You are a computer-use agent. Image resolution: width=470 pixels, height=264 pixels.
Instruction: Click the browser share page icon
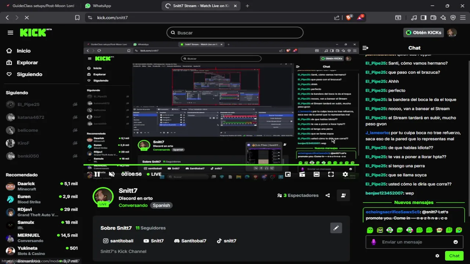(337, 18)
